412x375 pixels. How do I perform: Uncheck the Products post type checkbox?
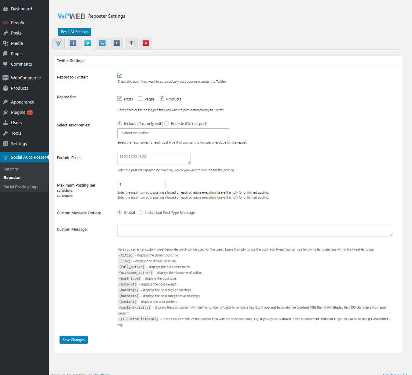point(162,99)
